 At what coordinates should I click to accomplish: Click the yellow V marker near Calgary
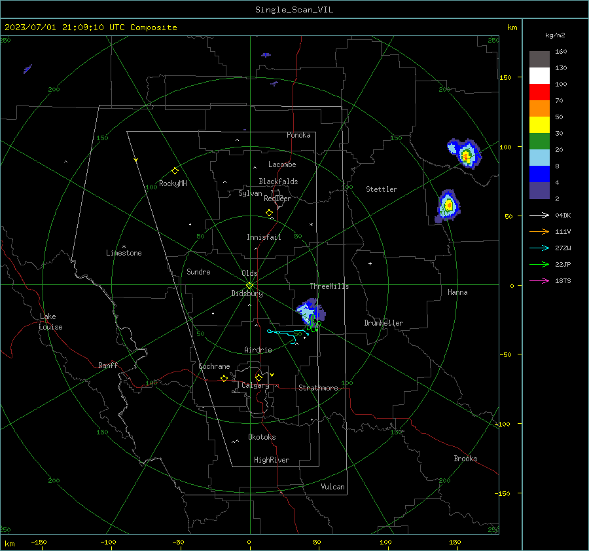pyautogui.click(x=272, y=375)
